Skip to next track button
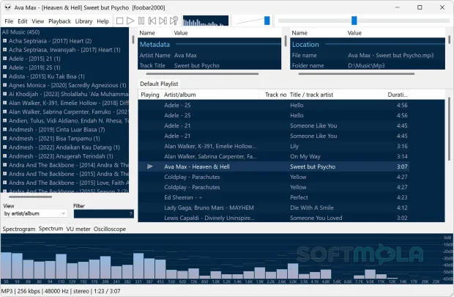Image resolution: width=454 pixels, height=297 pixels. 163,21
